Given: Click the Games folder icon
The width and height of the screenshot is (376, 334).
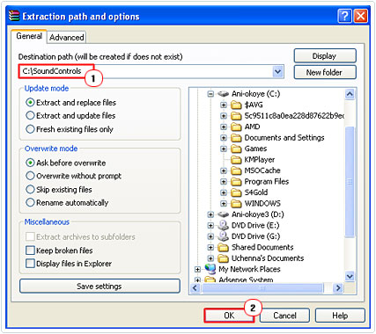Looking at the screenshot, I should click(236, 149).
